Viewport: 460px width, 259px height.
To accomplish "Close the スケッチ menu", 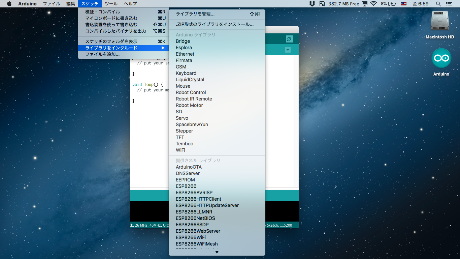I will tap(90, 4).
